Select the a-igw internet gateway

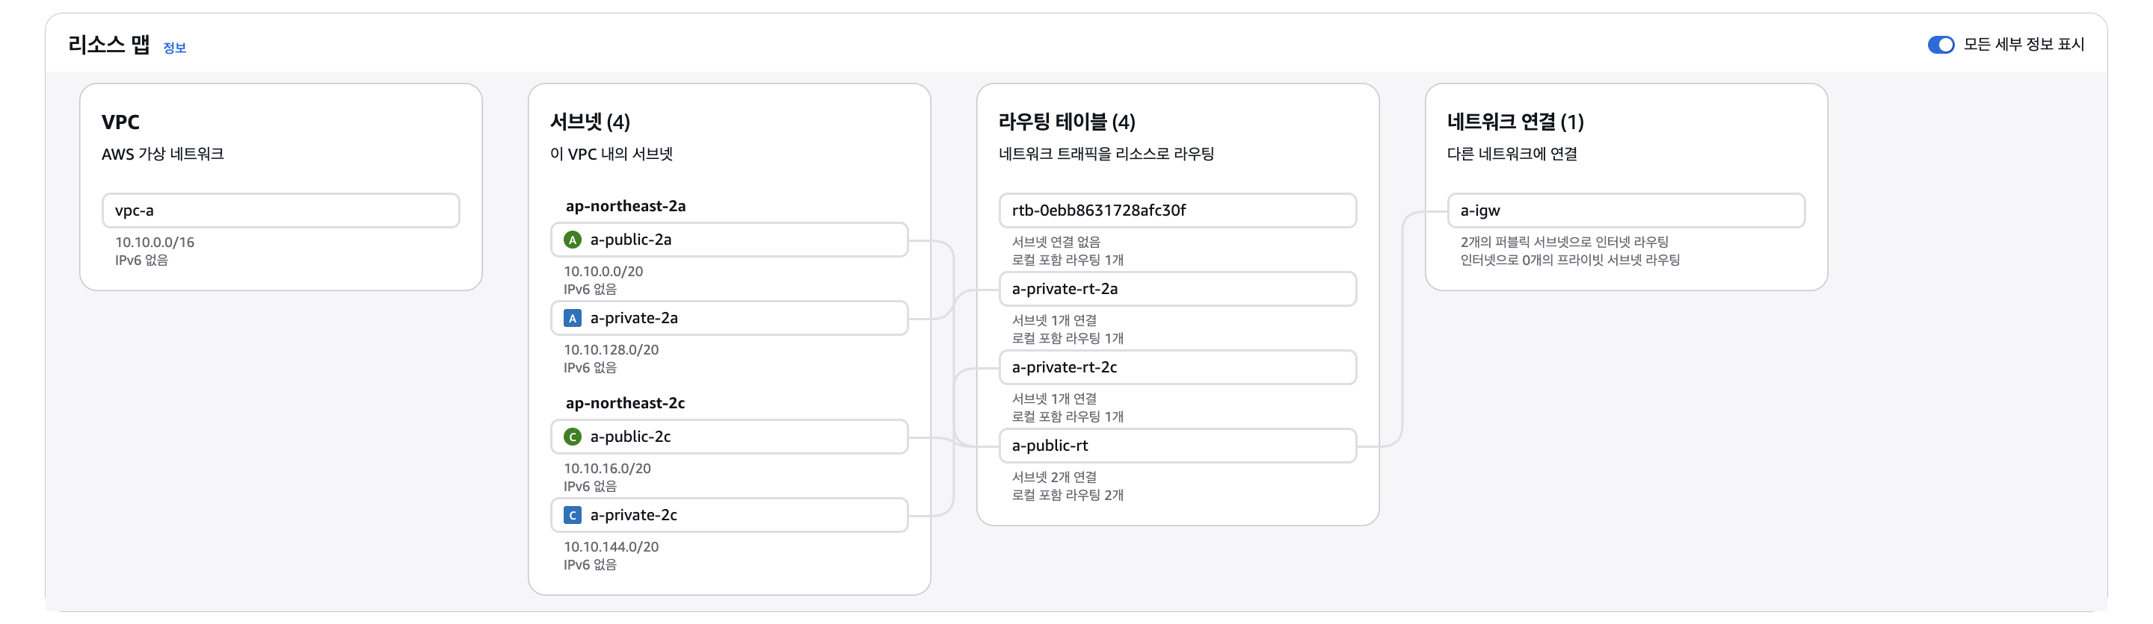[x=1627, y=210]
